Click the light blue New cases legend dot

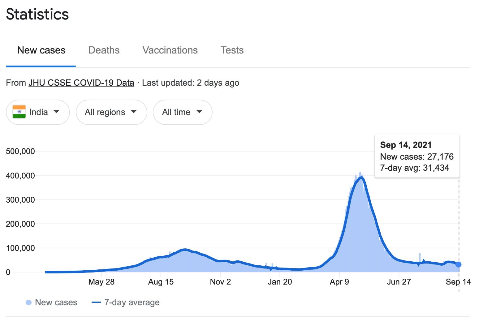pos(28,302)
